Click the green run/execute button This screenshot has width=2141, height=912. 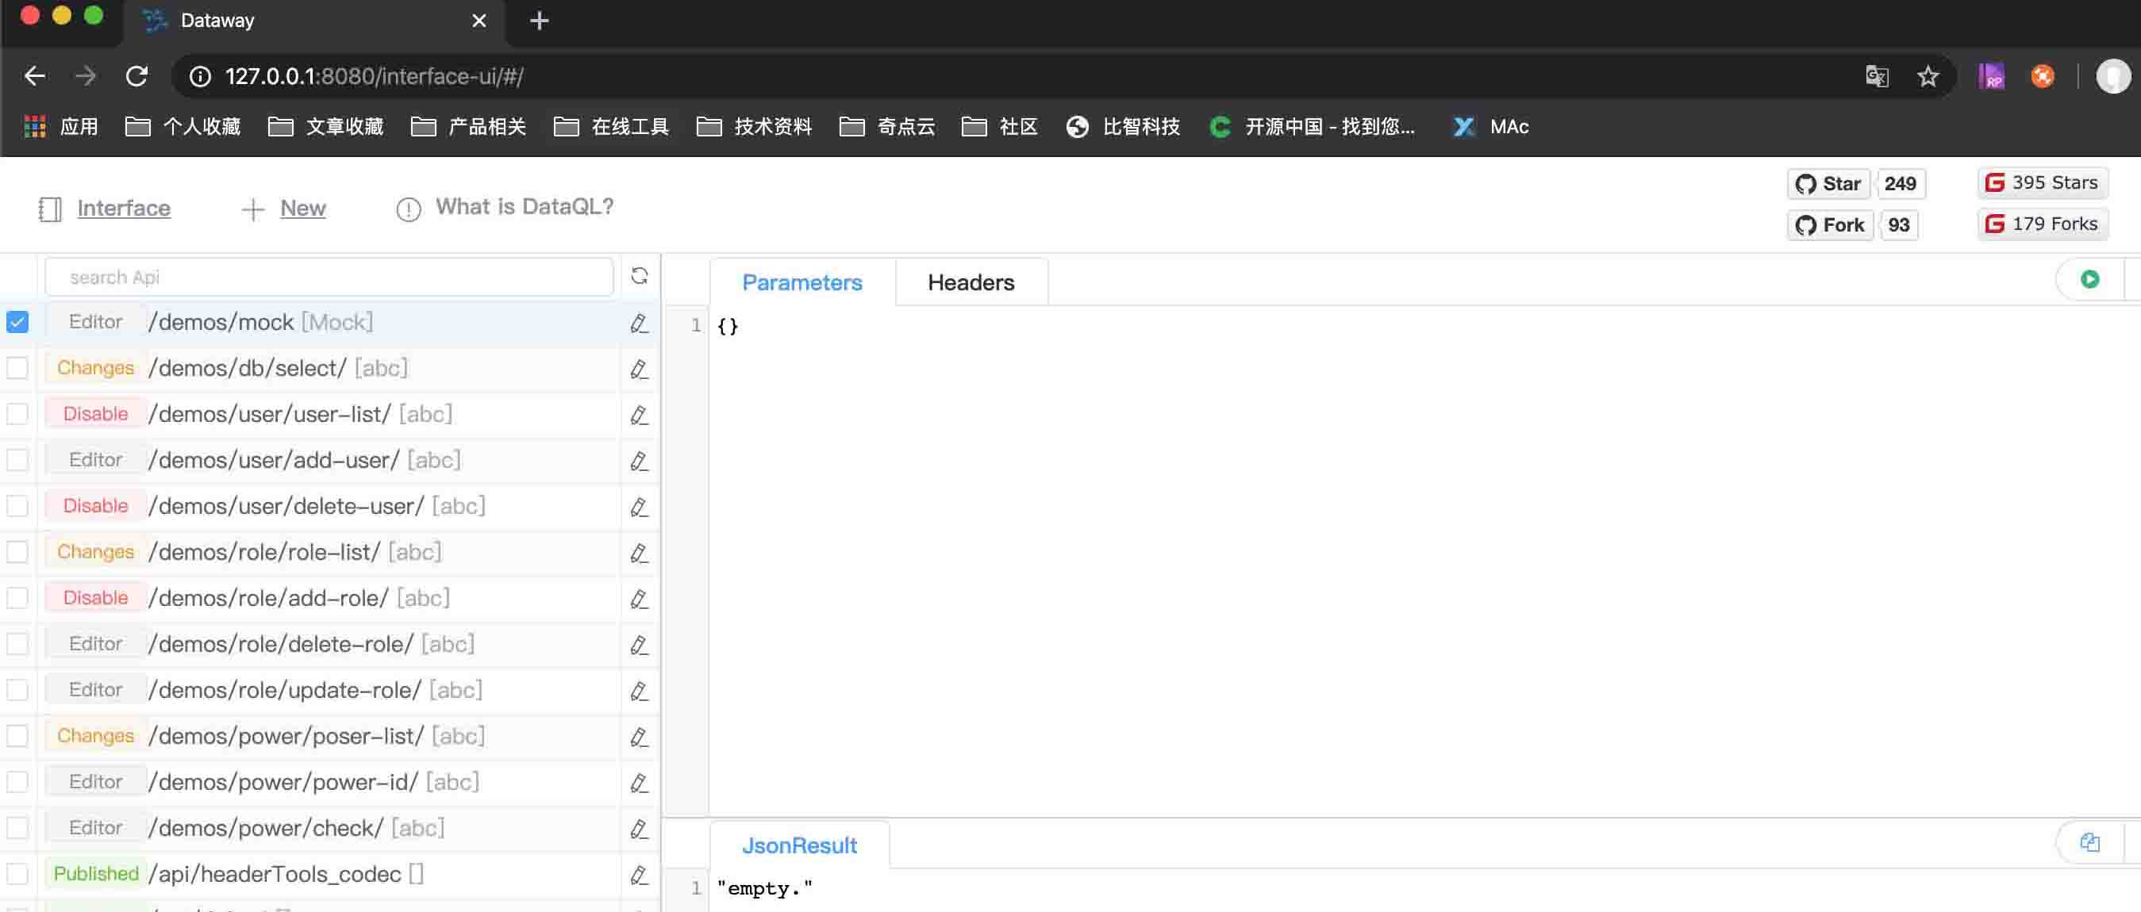coord(2089,280)
